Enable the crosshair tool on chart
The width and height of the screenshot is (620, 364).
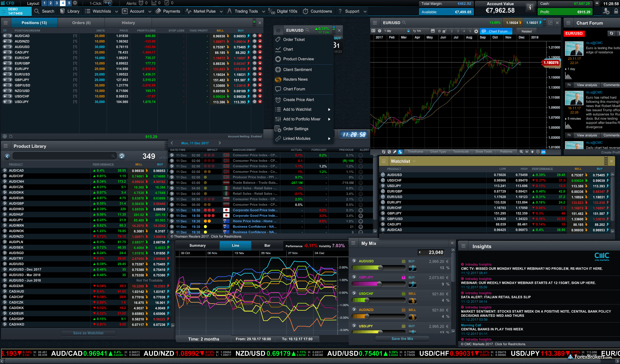(x=538, y=152)
